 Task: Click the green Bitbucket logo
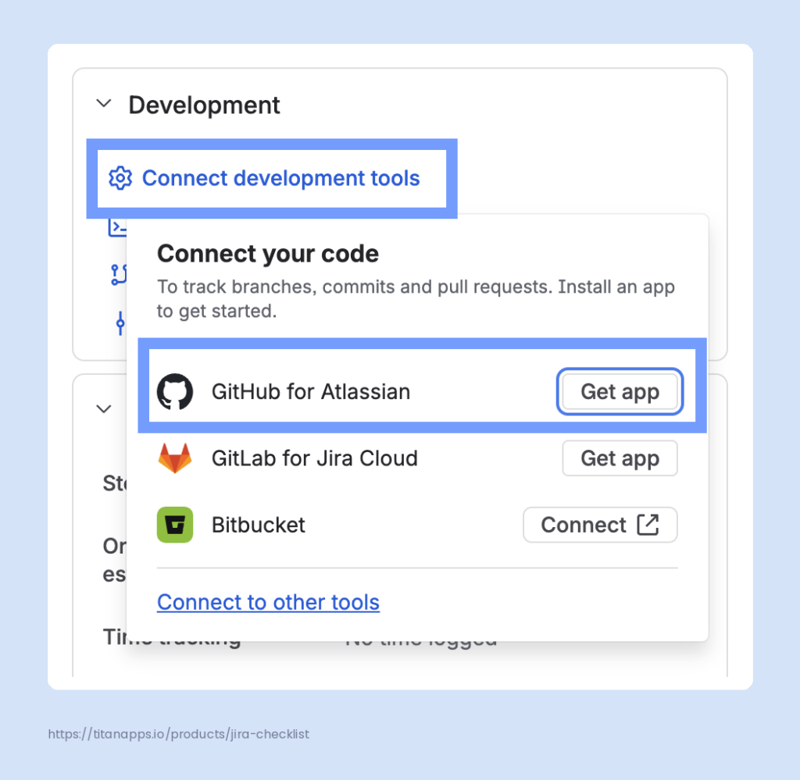175,525
